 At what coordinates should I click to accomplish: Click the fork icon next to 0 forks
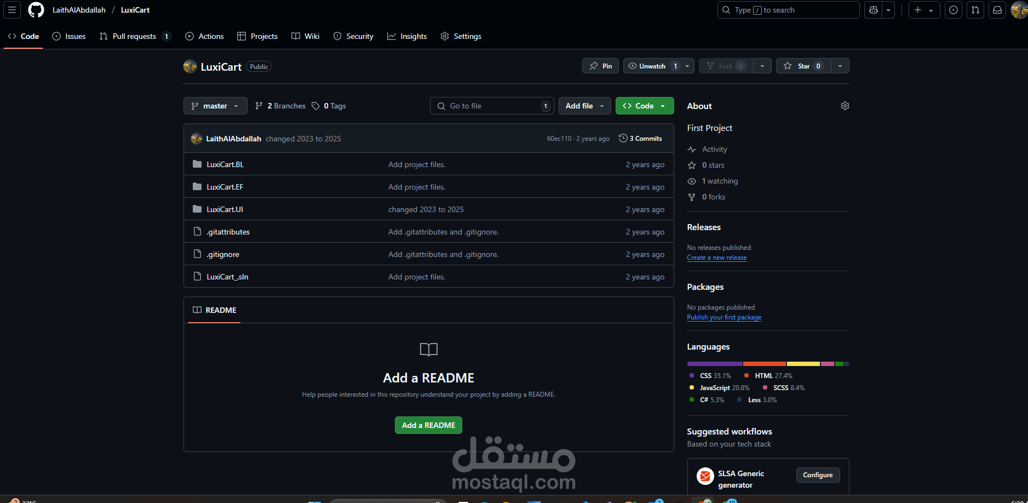[x=692, y=197]
